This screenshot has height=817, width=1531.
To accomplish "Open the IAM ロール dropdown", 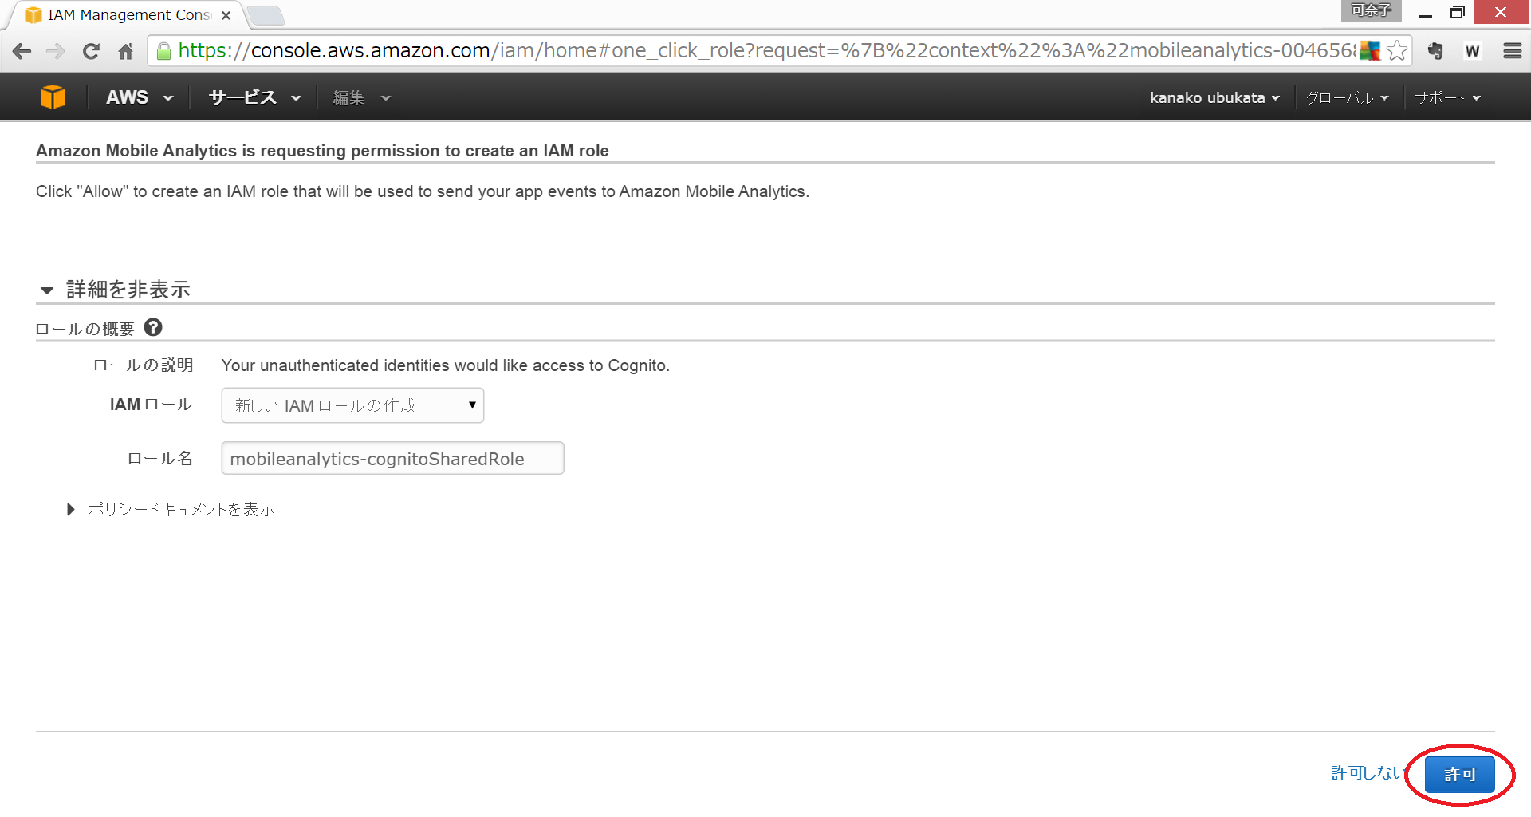I will pyautogui.click(x=352, y=405).
